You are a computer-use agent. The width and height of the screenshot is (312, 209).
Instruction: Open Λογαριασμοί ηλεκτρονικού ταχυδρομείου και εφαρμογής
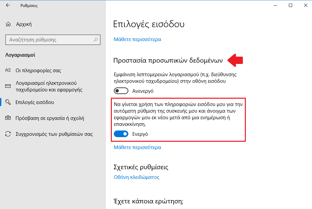49,86
